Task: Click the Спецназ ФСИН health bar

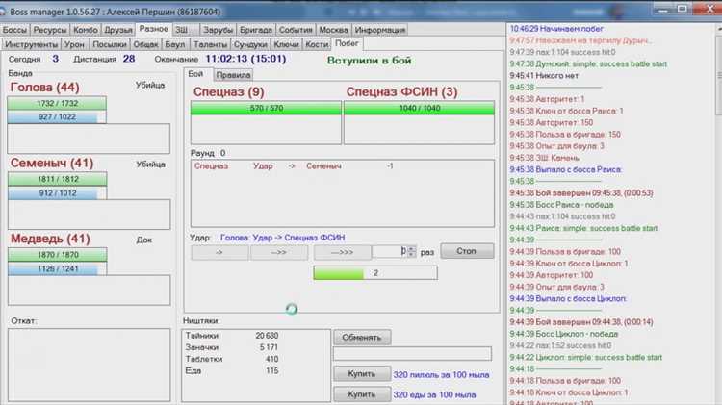Action: tap(419, 110)
